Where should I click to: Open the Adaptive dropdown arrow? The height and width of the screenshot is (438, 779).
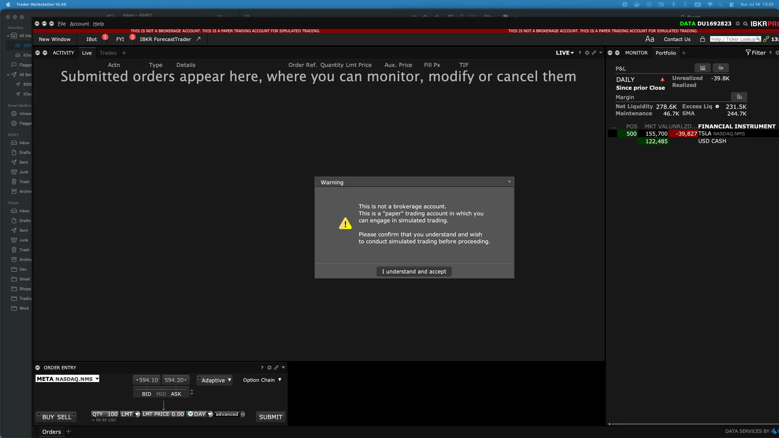[229, 380]
